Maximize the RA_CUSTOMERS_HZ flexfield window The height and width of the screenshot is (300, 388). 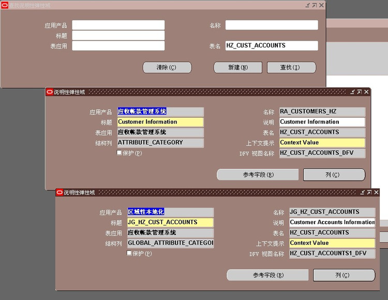[x=360, y=92]
